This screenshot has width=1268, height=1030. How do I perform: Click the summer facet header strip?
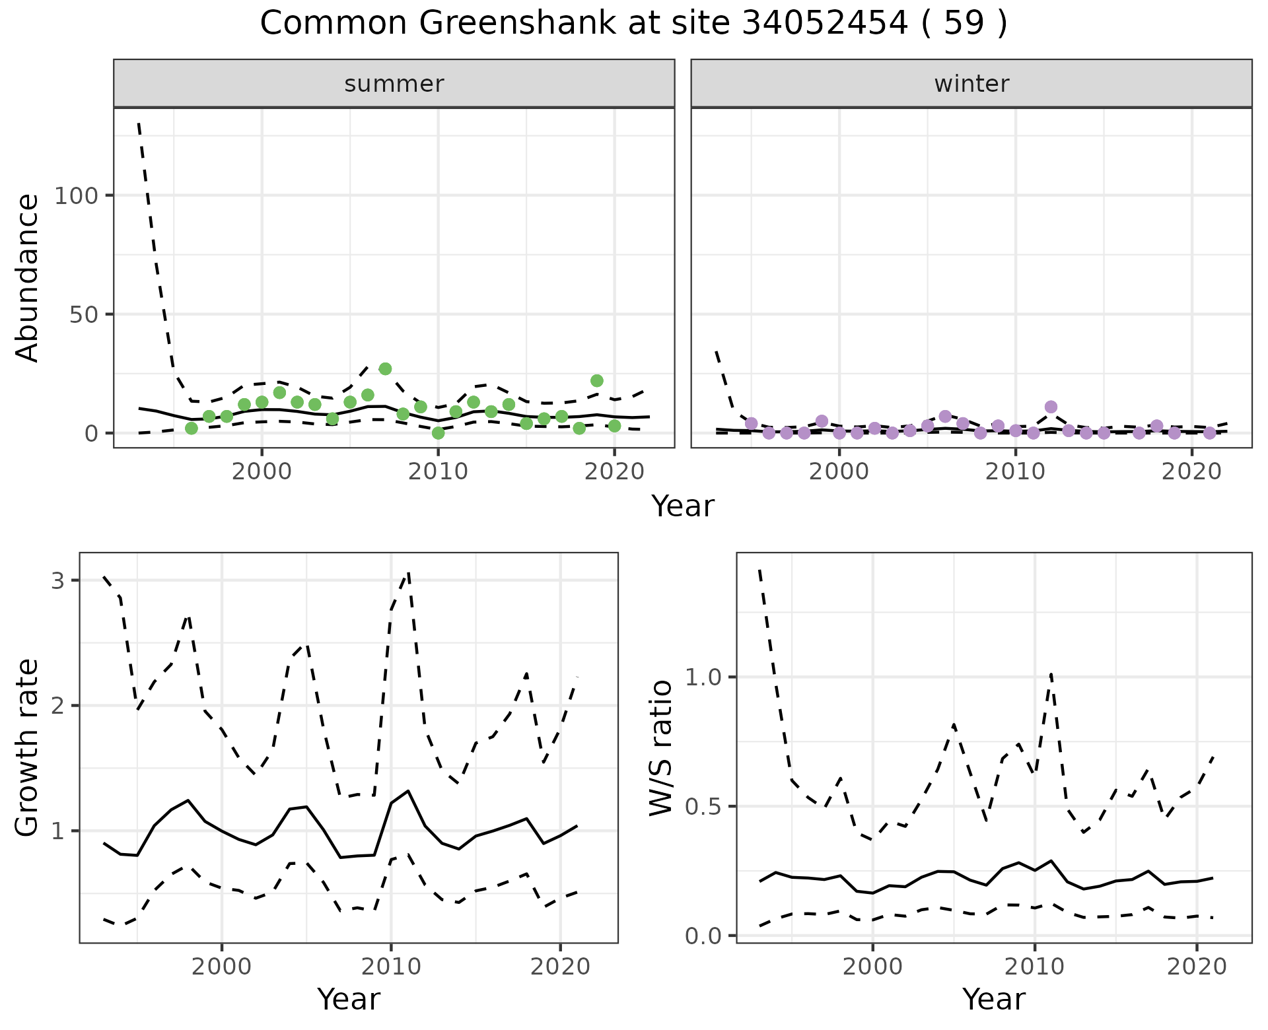394,84
